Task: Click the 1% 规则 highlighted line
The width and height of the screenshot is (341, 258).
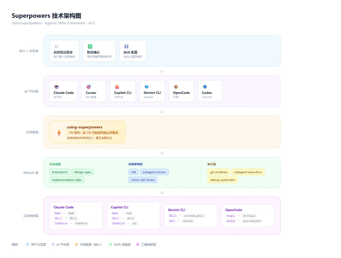Action: tap(93, 132)
